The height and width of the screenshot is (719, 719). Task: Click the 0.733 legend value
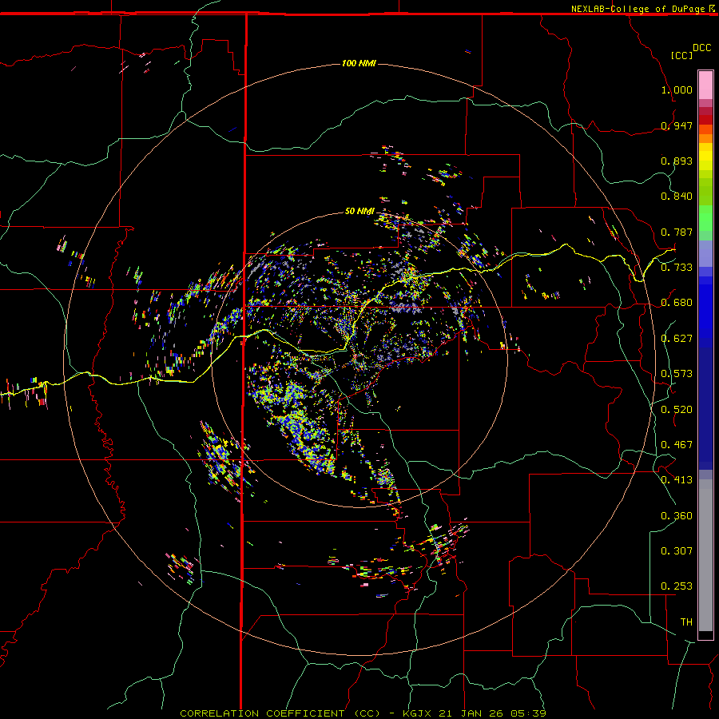click(677, 268)
